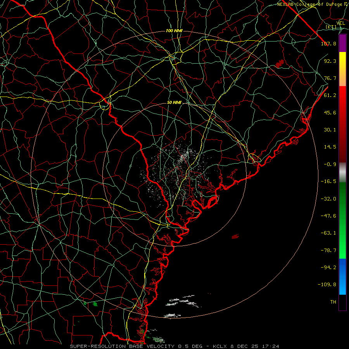
Task: Click the 17:24 timestamp in the caption
Action: (271, 346)
